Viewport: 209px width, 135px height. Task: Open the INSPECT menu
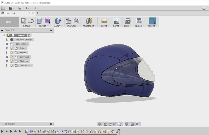(x=104, y=26)
